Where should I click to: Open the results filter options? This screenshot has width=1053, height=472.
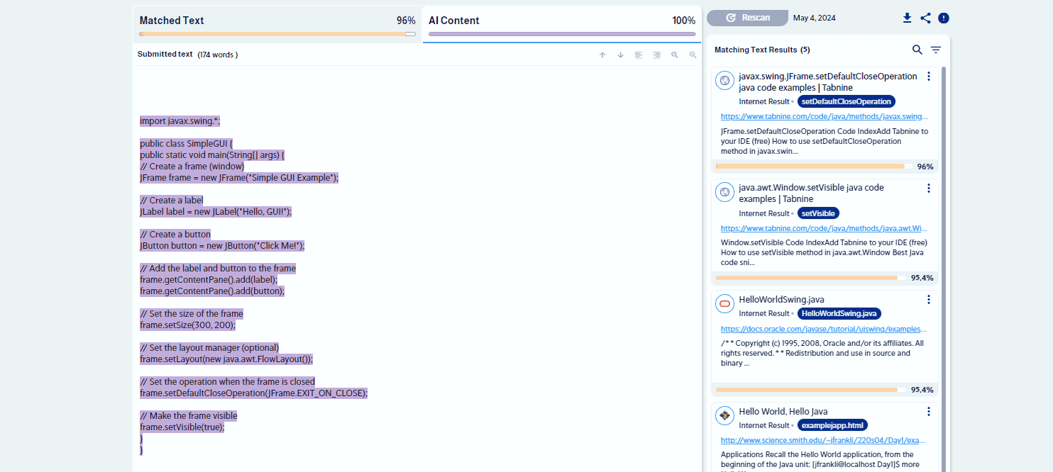point(936,50)
